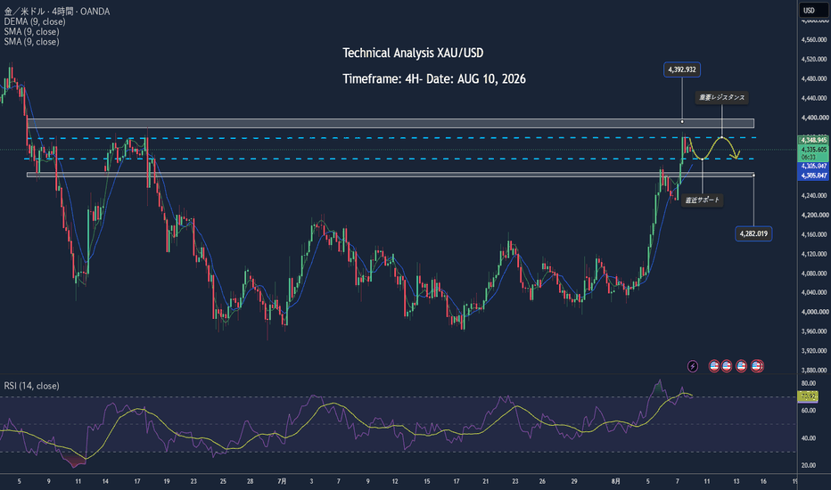Click the RSI (14, close) indicator label
Screen dimensions: 831x490
[x=31, y=386]
